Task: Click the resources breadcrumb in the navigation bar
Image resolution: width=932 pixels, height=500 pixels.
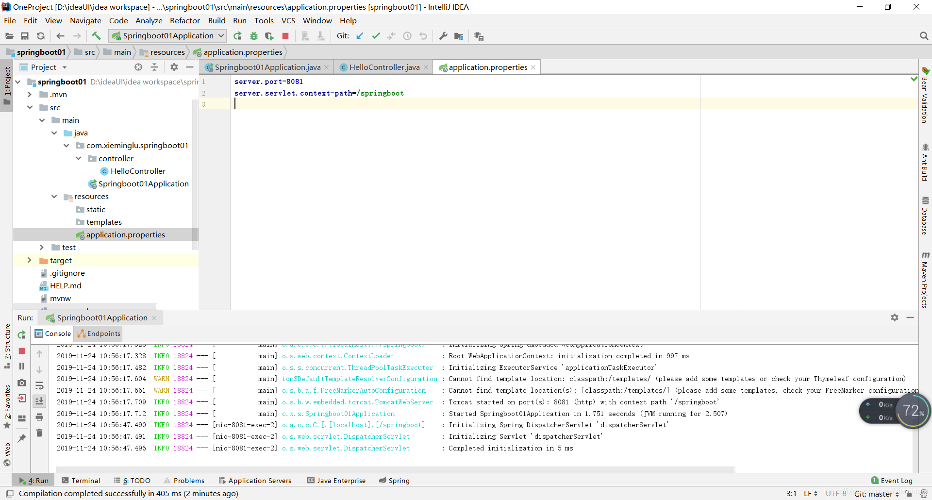Action: [163, 52]
